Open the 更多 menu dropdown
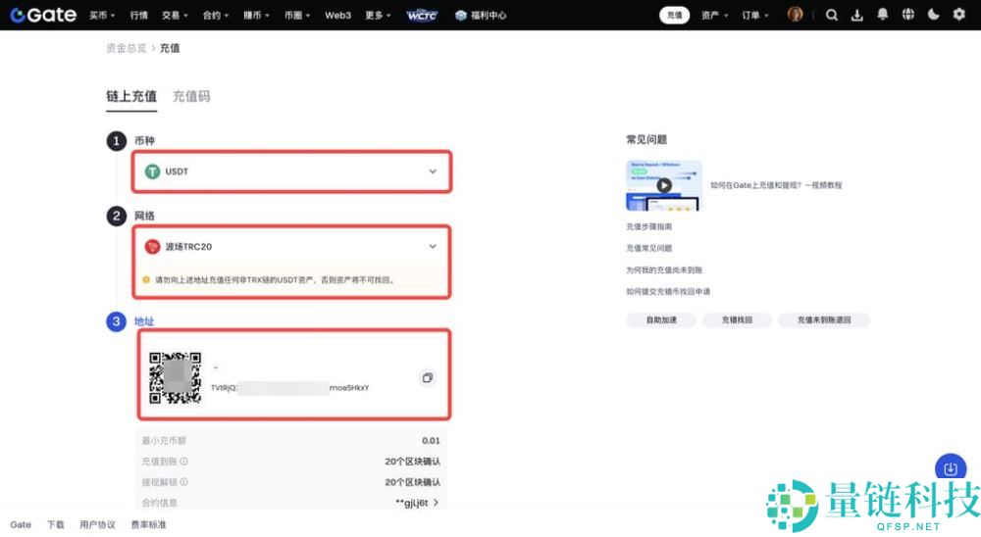 (x=378, y=15)
